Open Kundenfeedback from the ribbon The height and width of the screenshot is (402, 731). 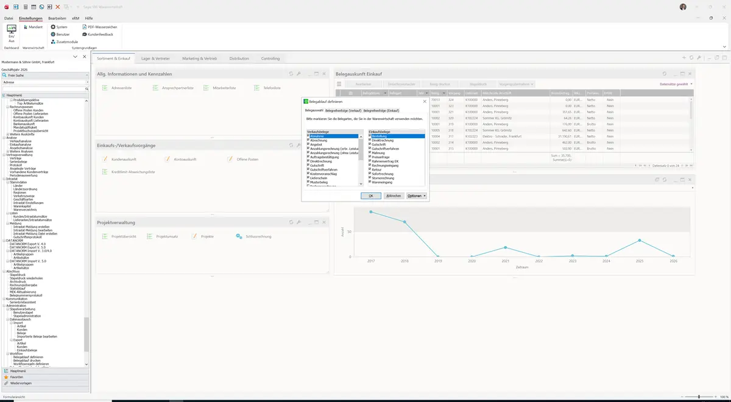point(97,34)
